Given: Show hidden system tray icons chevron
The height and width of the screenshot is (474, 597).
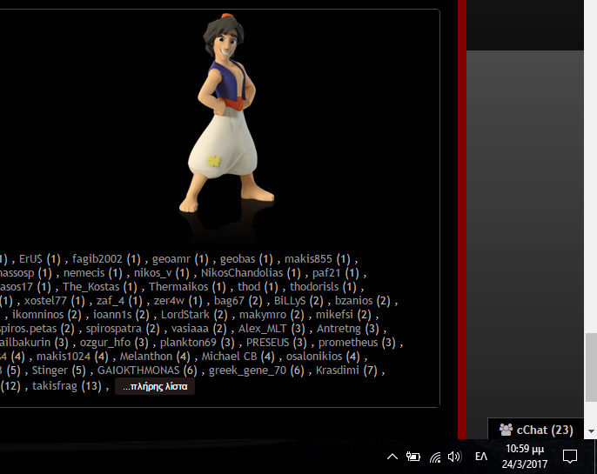Looking at the screenshot, I should point(392,457).
